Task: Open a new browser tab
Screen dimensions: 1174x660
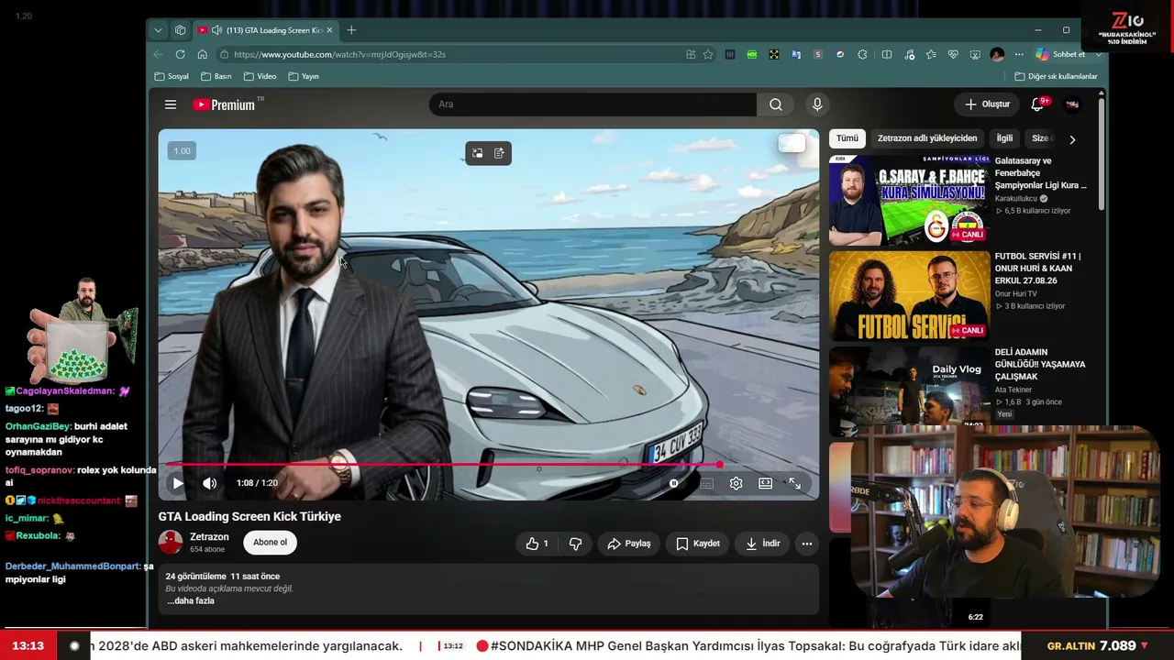Action: pyautogui.click(x=351, y=30)
